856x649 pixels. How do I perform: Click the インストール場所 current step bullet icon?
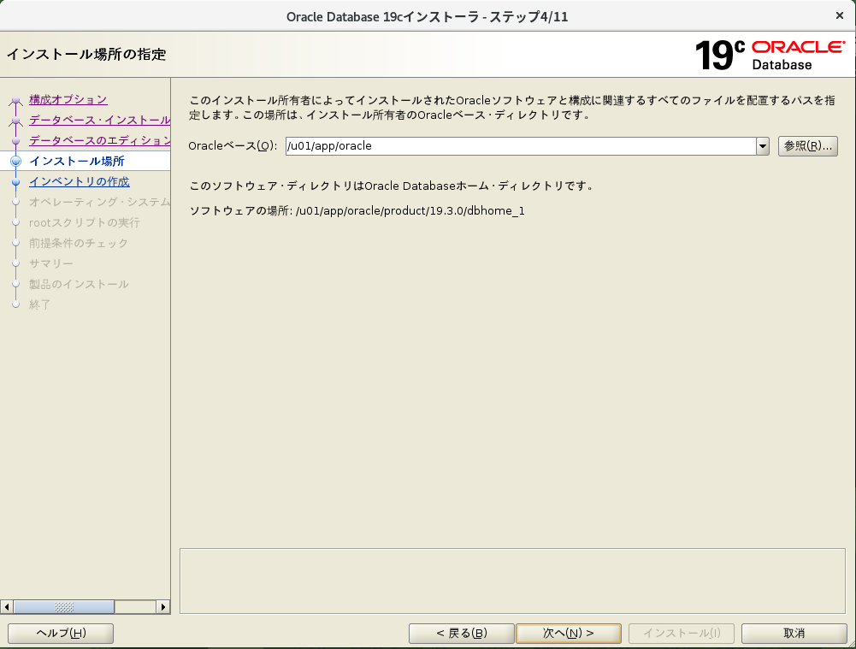tap(15, 161)
